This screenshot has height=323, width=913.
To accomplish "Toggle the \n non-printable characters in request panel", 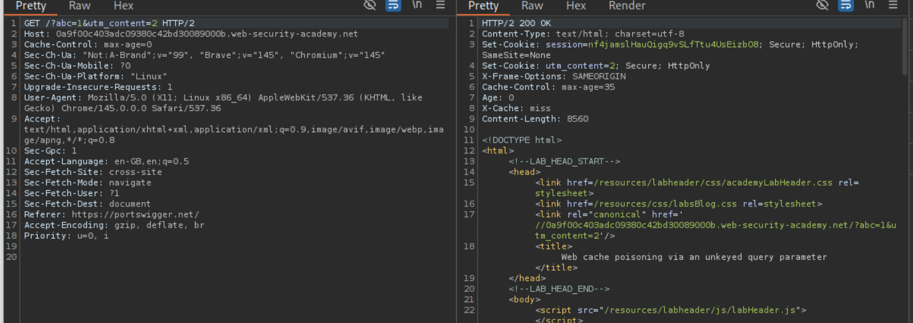I will pos(417,5).
